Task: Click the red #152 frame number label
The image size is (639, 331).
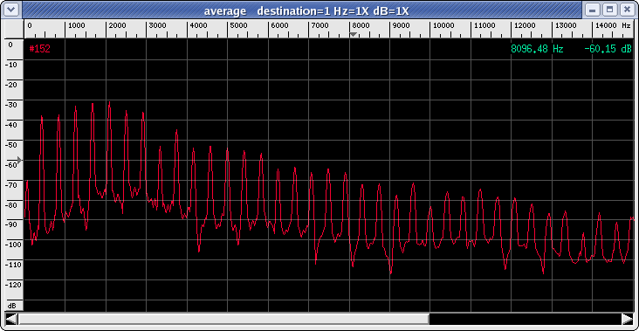Action: [x=40, y=49]
